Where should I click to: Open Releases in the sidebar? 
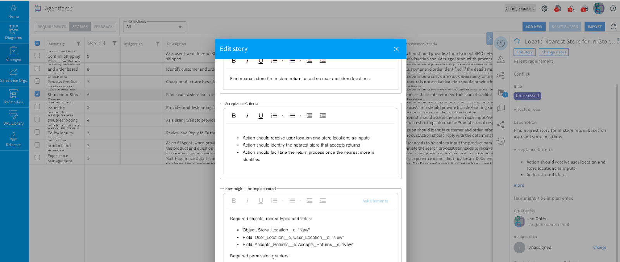pyautogui.click(x=14, y=139)
